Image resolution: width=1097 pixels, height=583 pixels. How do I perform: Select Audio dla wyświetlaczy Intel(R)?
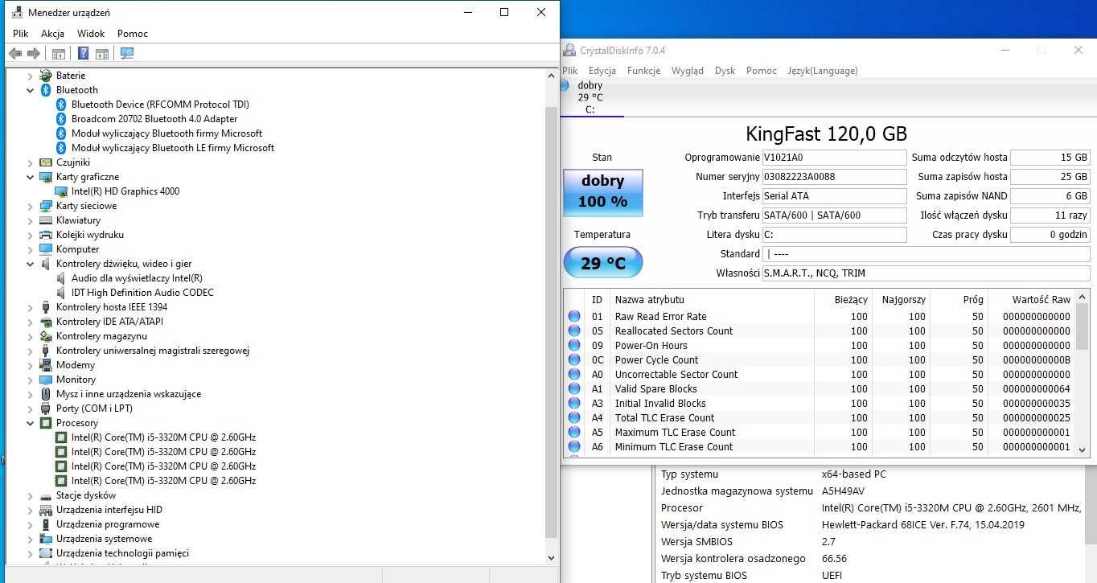137,278
